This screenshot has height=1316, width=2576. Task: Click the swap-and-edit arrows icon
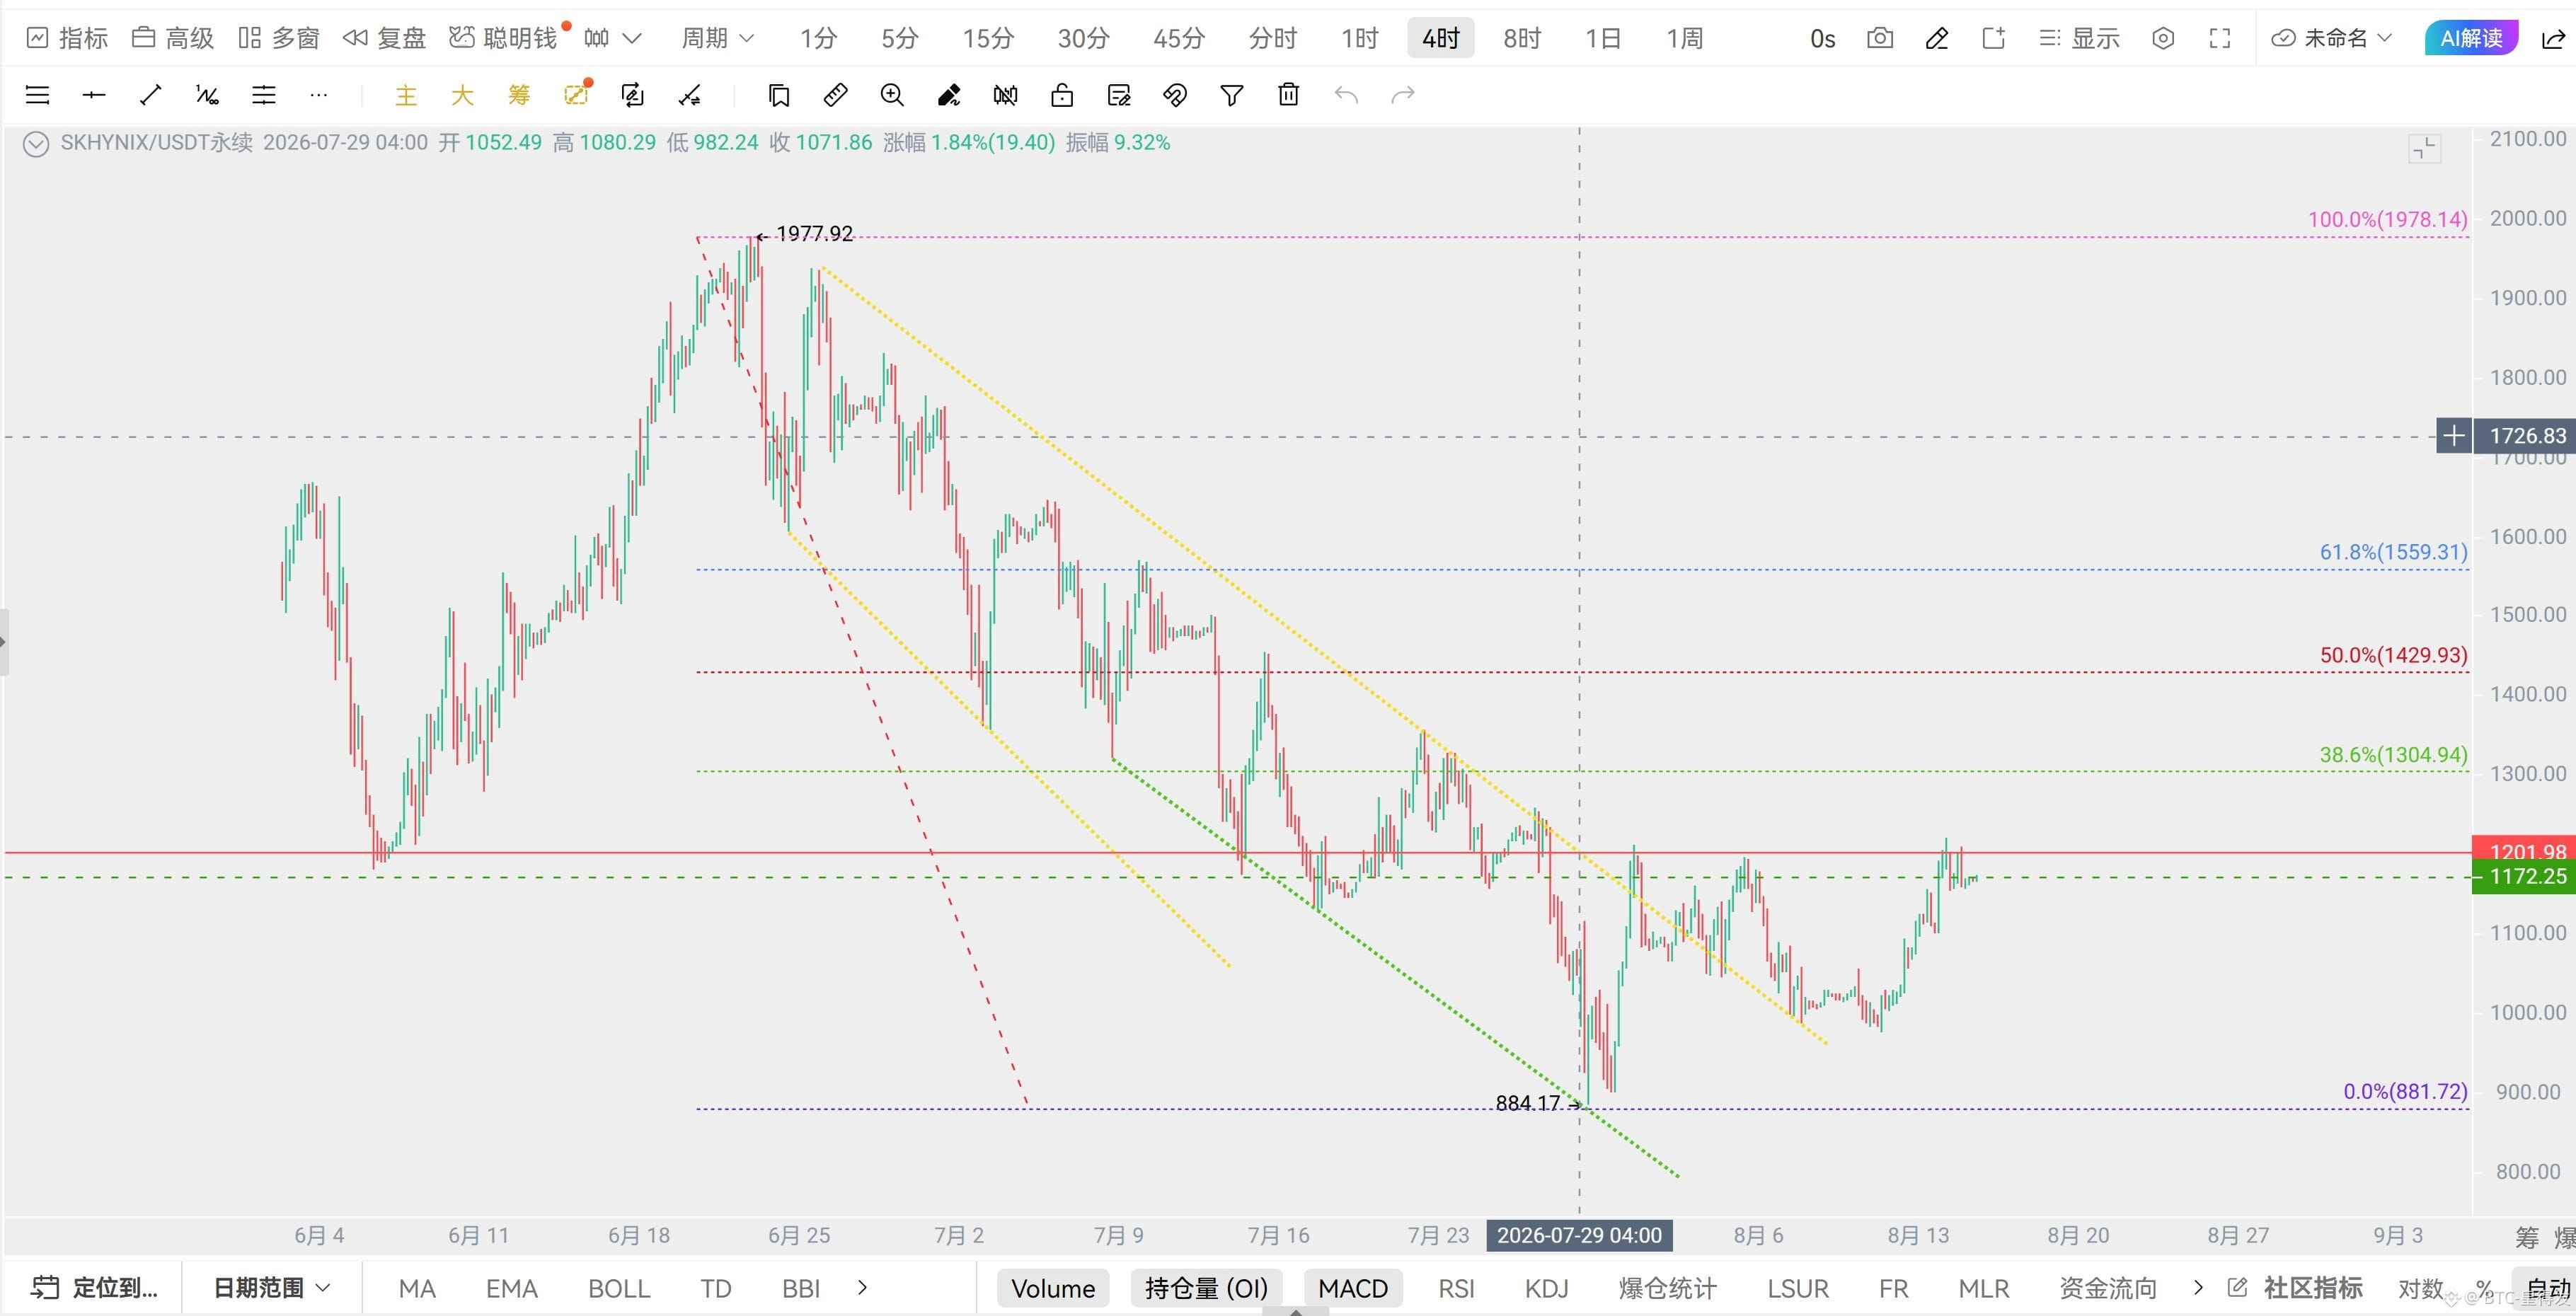(632, 95)
